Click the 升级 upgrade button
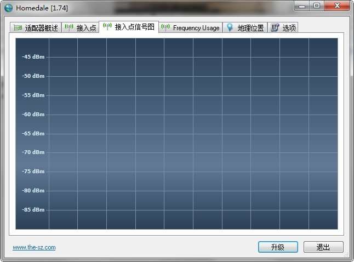This screenshot has width=354, height=262. [278, 247]
